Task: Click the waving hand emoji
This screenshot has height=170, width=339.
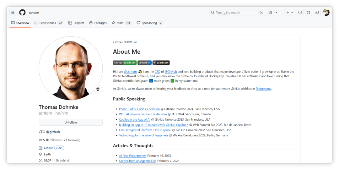Action: [x=140, y=72]
